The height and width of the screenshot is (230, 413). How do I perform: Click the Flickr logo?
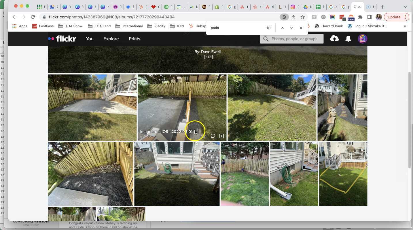pyautogui.click(x=62, y=39)
